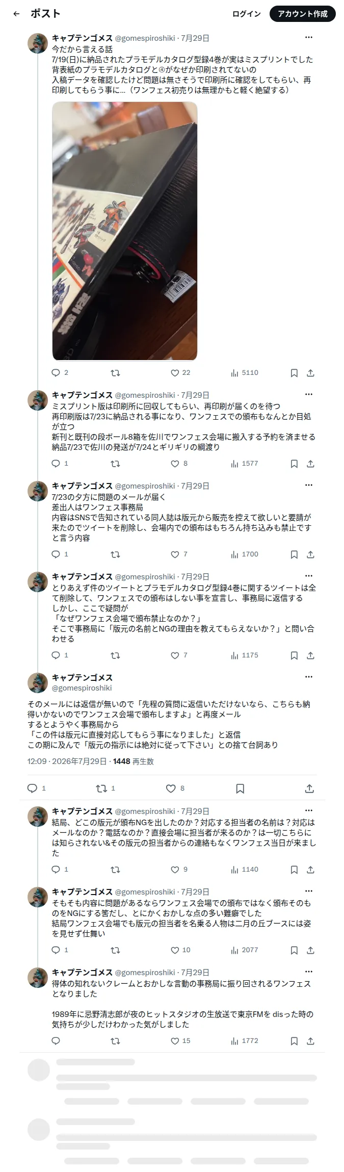
Task: View analytics showing 5110 impressions
Action: 245,373
